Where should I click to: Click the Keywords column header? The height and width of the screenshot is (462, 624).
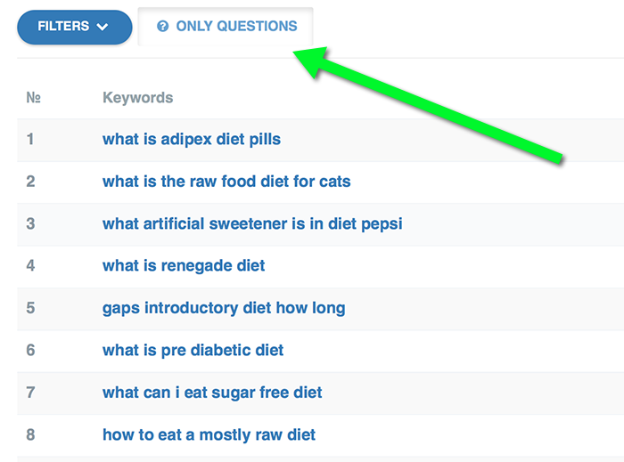[137, 97]
